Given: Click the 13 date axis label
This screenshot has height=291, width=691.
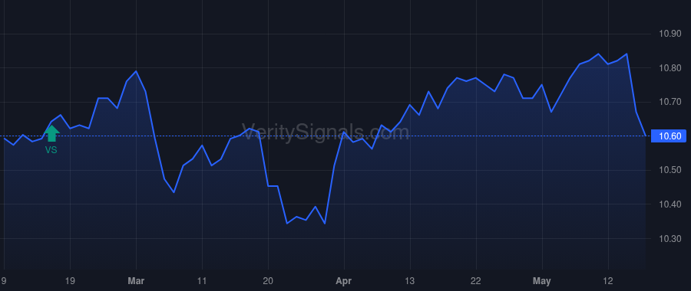Looking at the screenshot, I should tap(410, 281).
